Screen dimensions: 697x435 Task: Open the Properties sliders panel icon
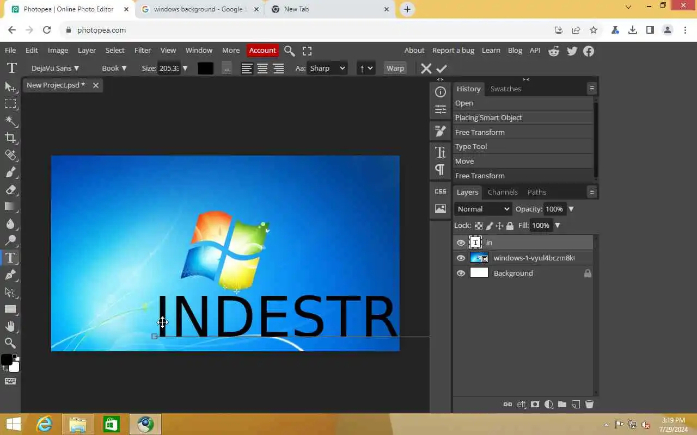click(441, 109)
